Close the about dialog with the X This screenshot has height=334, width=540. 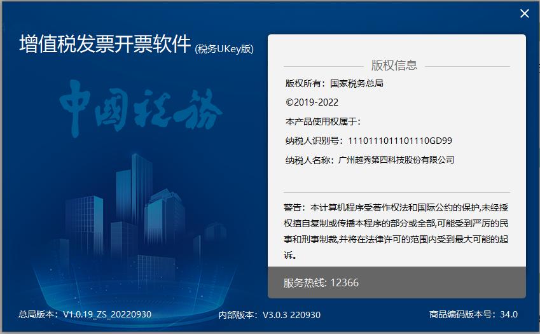click(525, 13)
